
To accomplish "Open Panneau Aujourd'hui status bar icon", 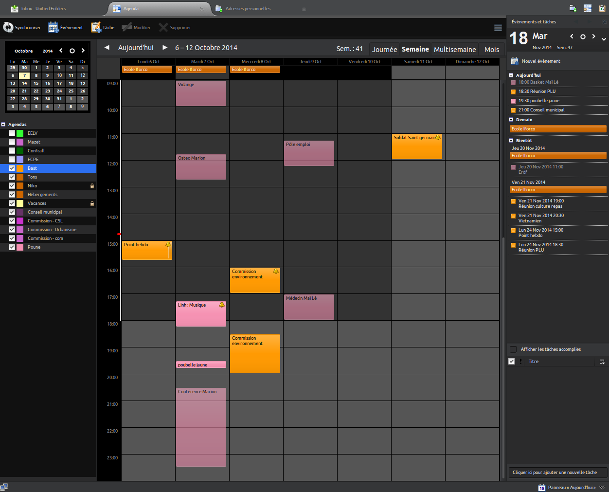I will tap(542, 487).
